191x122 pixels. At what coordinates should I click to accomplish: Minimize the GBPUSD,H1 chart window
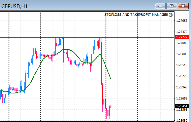[x=160, y=6]
